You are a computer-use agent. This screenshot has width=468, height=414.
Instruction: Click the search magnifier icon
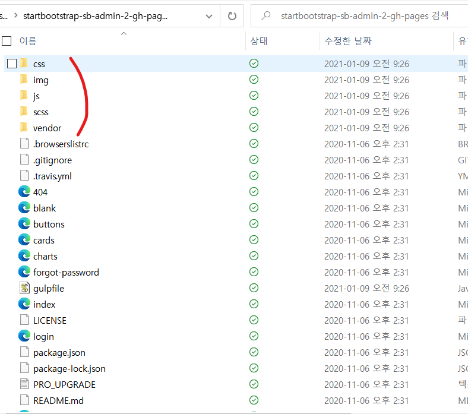point(265,15)
